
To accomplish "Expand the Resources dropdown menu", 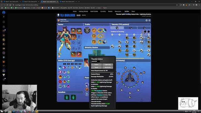I will (118, 11).
